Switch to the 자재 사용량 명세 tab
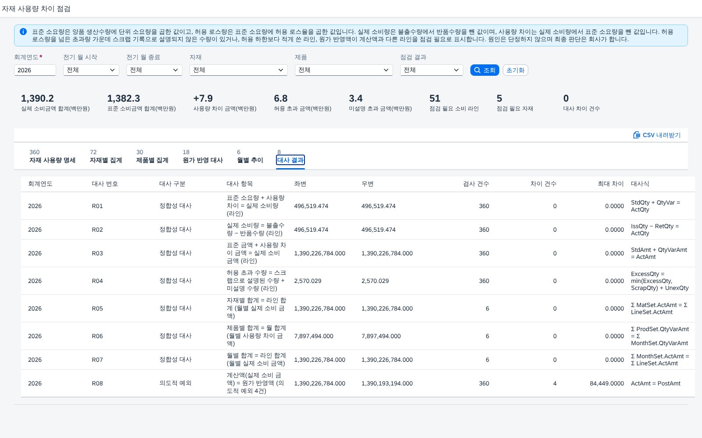This screenshot has height=438, width=702. [x=52, y=156]
